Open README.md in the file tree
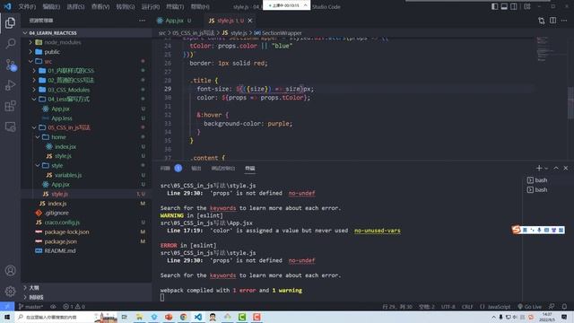This screenshot has width=574, height=323. click(x=60, y=251)
